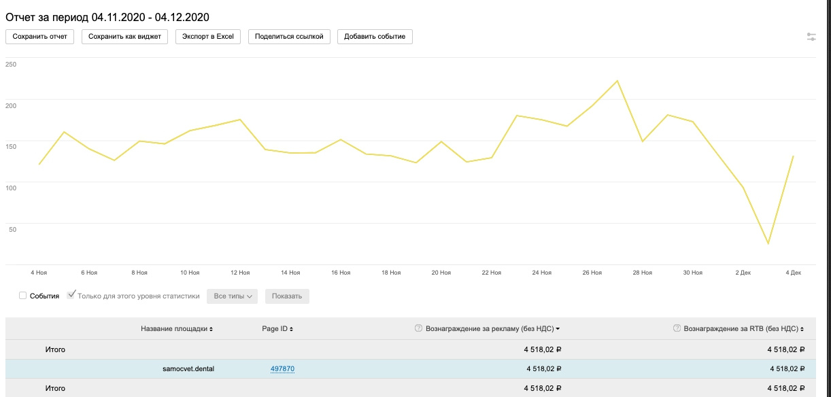
Task: Click help icon beside 'Вознаграждение за рекламу'
Action: point(418,328)
